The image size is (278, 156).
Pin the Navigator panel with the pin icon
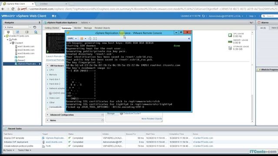(x=40, y=23)
